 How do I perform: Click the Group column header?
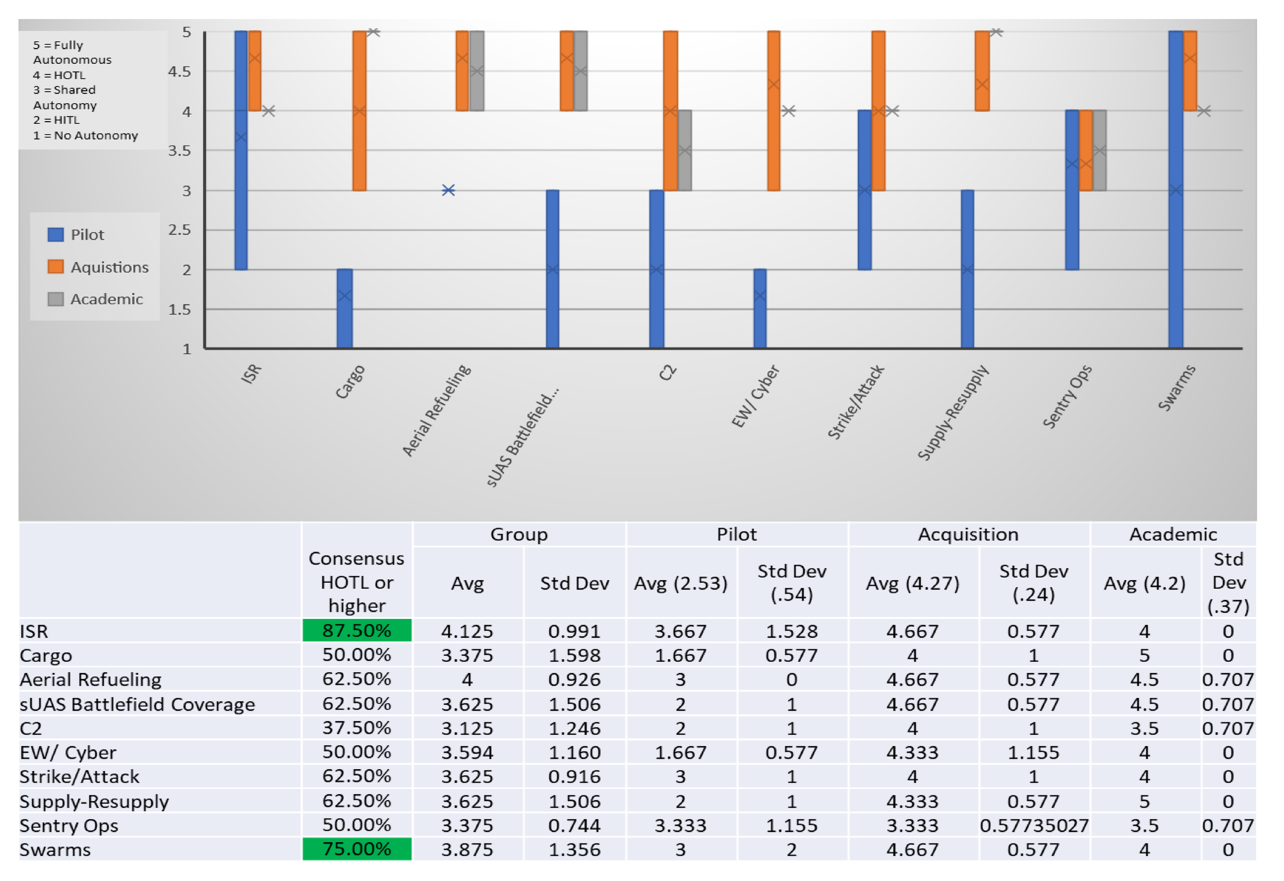519,534
